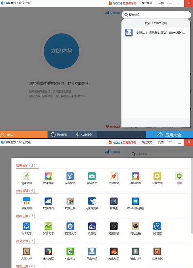Open 虚拟光驱 virtual drive
193x268 pixels.
[48, 254]
